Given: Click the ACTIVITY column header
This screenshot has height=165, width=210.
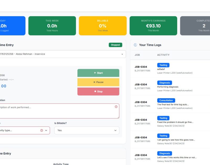Looking at the screenshot, I should coord(163,55).
